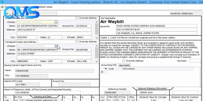Uncheck the default values checkbox at top

[2, 7]
